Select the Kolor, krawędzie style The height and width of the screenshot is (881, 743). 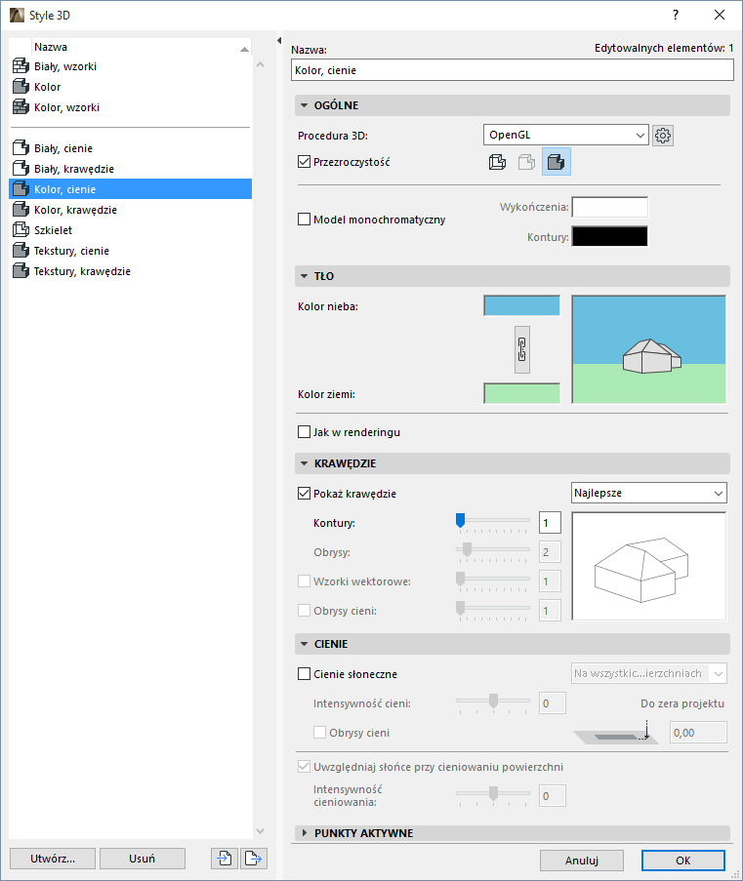coord(131,210)
